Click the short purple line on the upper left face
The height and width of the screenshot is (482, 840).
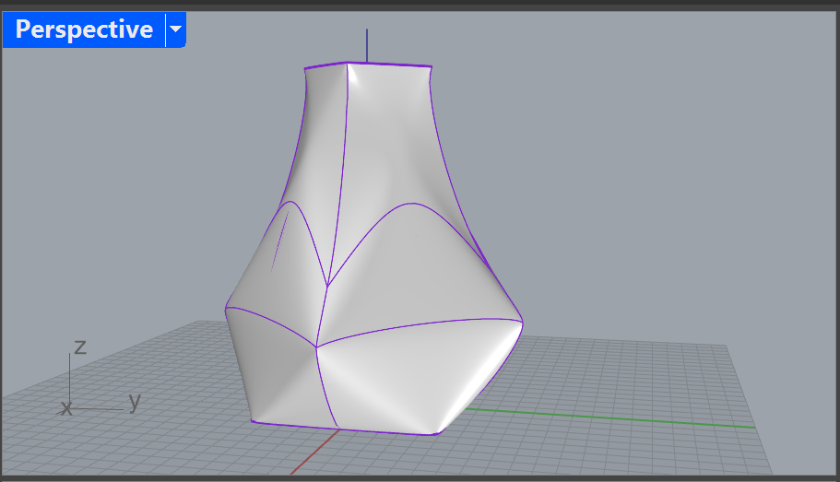tap(279, 240)
